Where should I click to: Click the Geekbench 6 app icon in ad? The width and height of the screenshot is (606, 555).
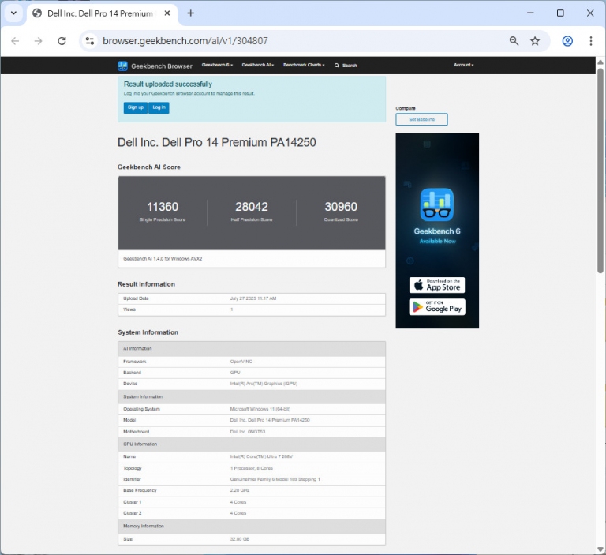[436, 204]
